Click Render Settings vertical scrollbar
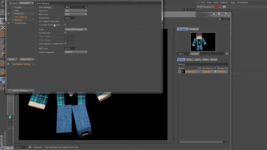 click(162, 10)
